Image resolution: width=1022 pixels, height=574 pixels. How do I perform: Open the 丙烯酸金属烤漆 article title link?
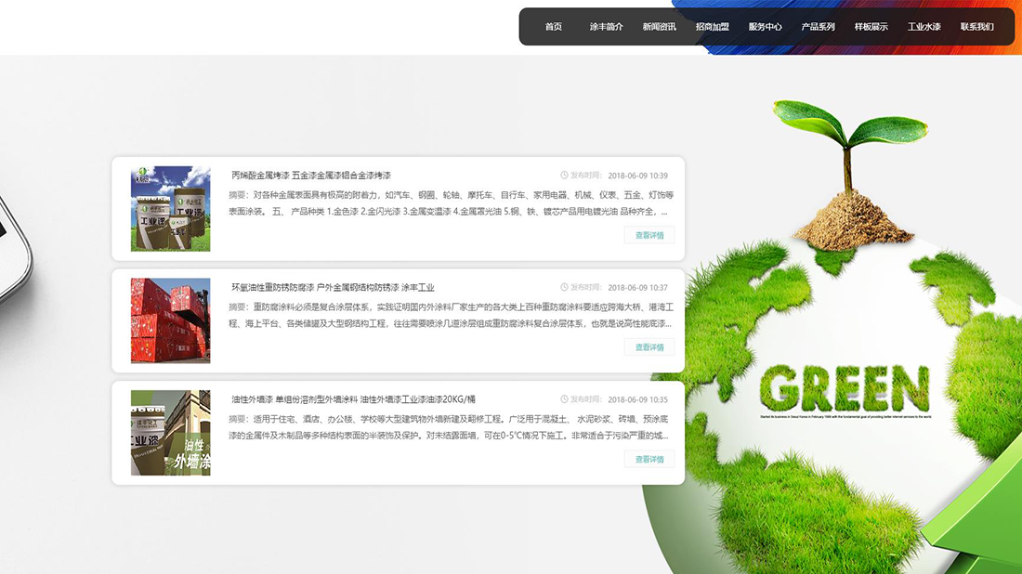(x=310, y=176)
